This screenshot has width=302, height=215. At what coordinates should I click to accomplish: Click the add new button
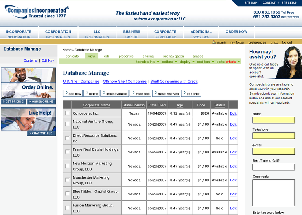[73, 93]
